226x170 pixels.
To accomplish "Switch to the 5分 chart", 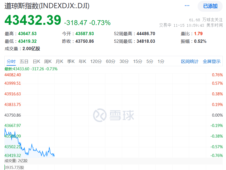I will [149, 62].
